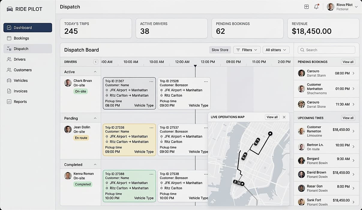Open the Reports sidebar page
This screenshot has height=210, width=362.
coord(28,102)
